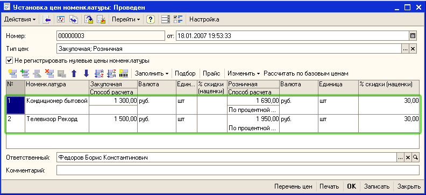This screenshot has width=426, height=195.
Task: Click the Комментарий input field
Action: [238, 170]
